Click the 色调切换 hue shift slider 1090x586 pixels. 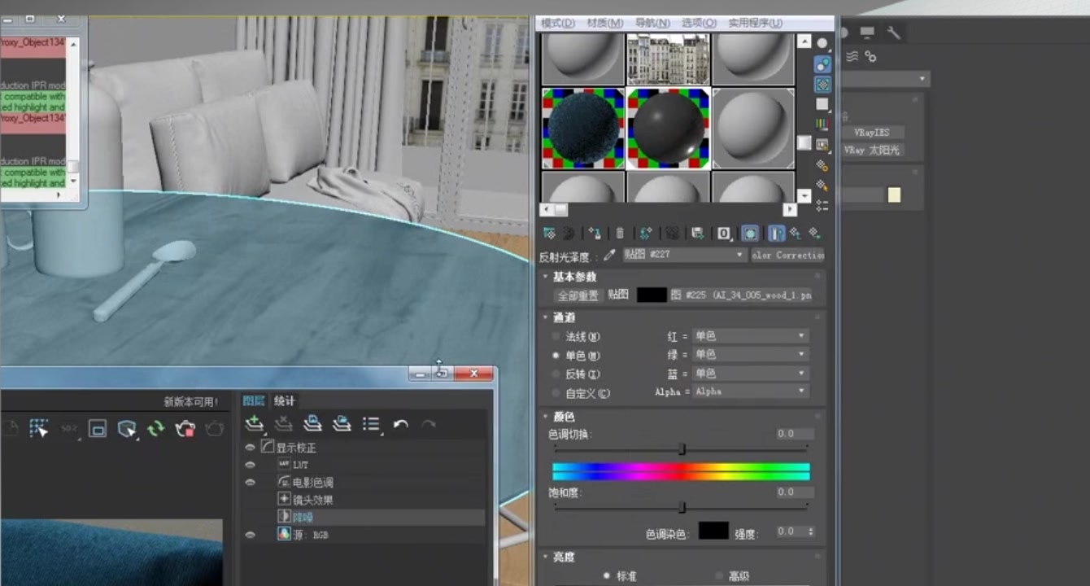point(681,448)
